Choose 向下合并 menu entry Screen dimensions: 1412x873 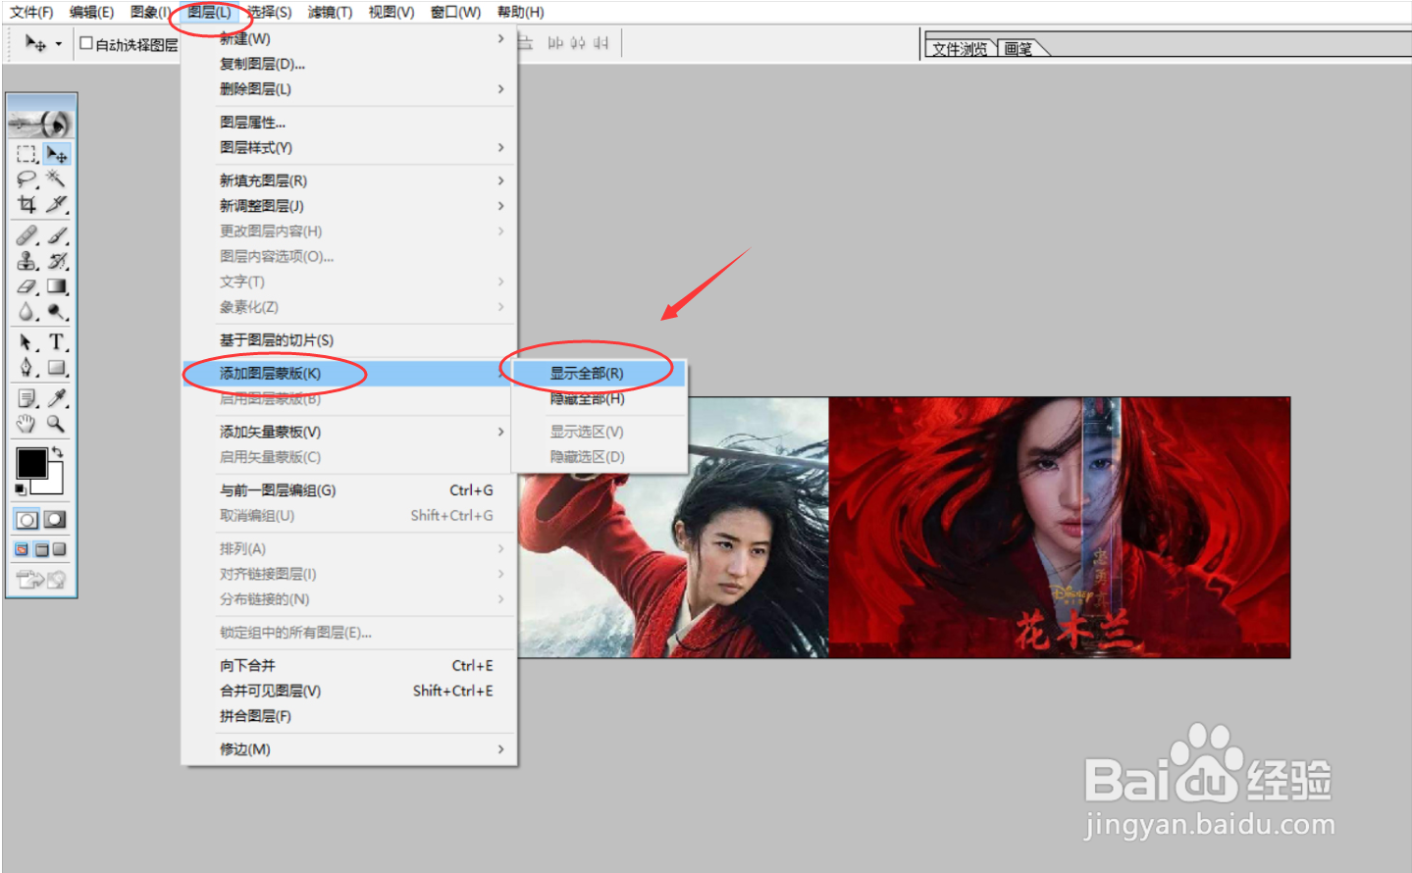pyautogui.click(x=348, y=666)
